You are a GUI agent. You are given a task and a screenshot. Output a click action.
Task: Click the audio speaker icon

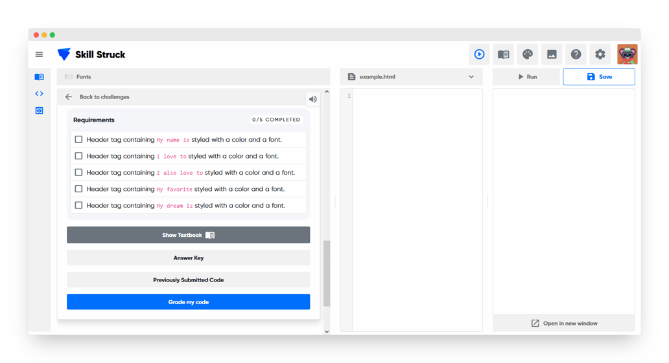point(312,100)
